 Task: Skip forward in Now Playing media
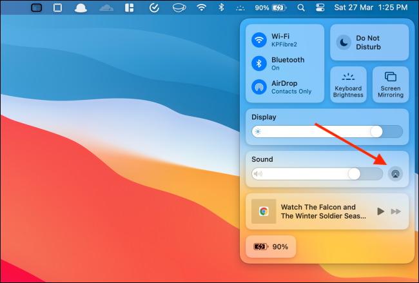[396, 211]
